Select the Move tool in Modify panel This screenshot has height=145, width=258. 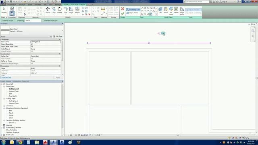(x=48, y=10)
